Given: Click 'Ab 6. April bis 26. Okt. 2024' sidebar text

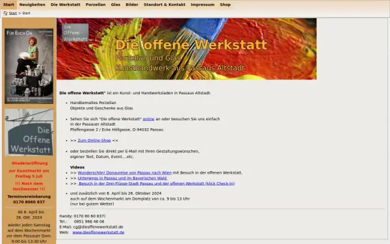Looking at the screenshot, I should [x=31, y=215].
